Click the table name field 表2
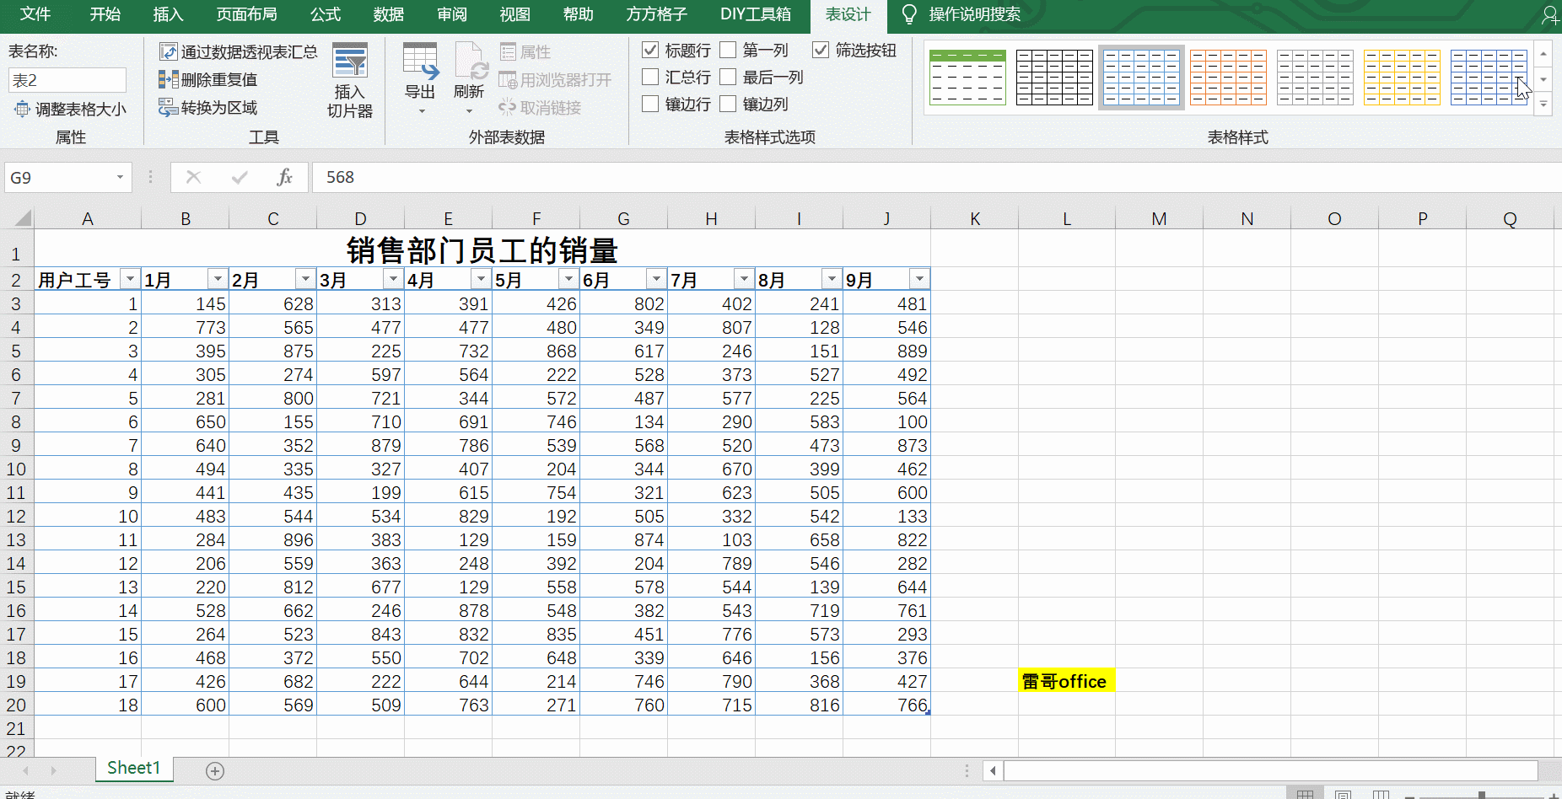The width and height of the screenshot is (1562, 799). (67, 80)
